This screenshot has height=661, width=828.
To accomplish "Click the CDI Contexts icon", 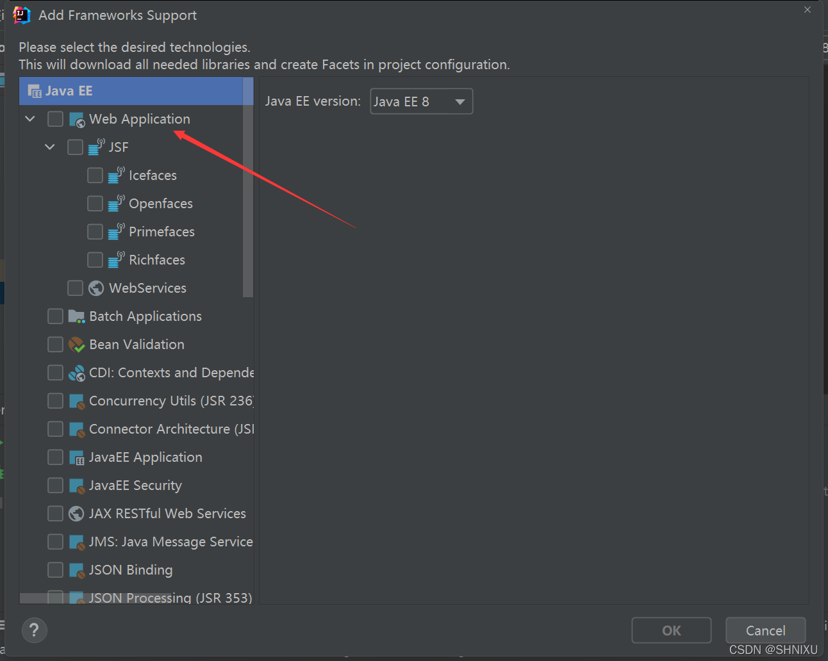I will pyautogui.click(x=77, y=373).
